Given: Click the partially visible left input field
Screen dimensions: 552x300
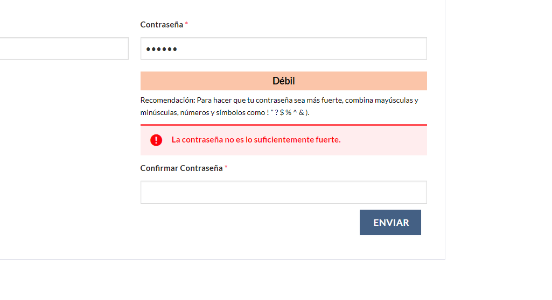Looking at the screenshot, I should click(x=64, y=48).
